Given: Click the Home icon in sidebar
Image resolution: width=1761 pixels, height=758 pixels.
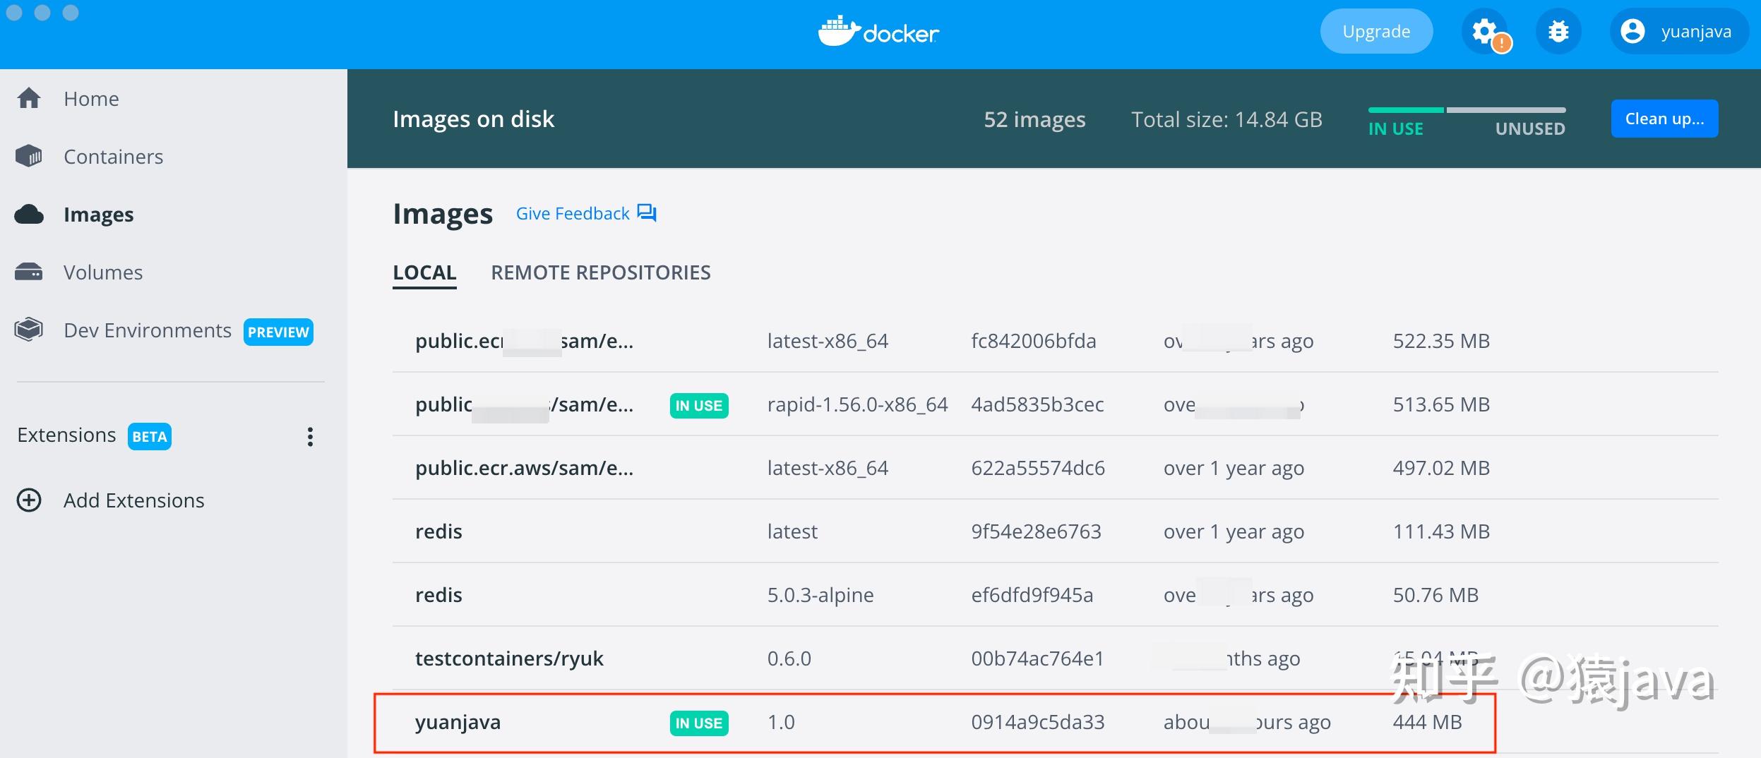Looking at the screenshot, I should pos(30,98).
